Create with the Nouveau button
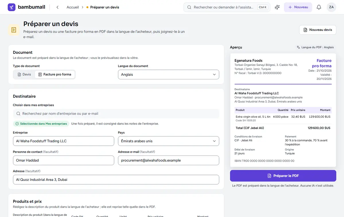 298,7
